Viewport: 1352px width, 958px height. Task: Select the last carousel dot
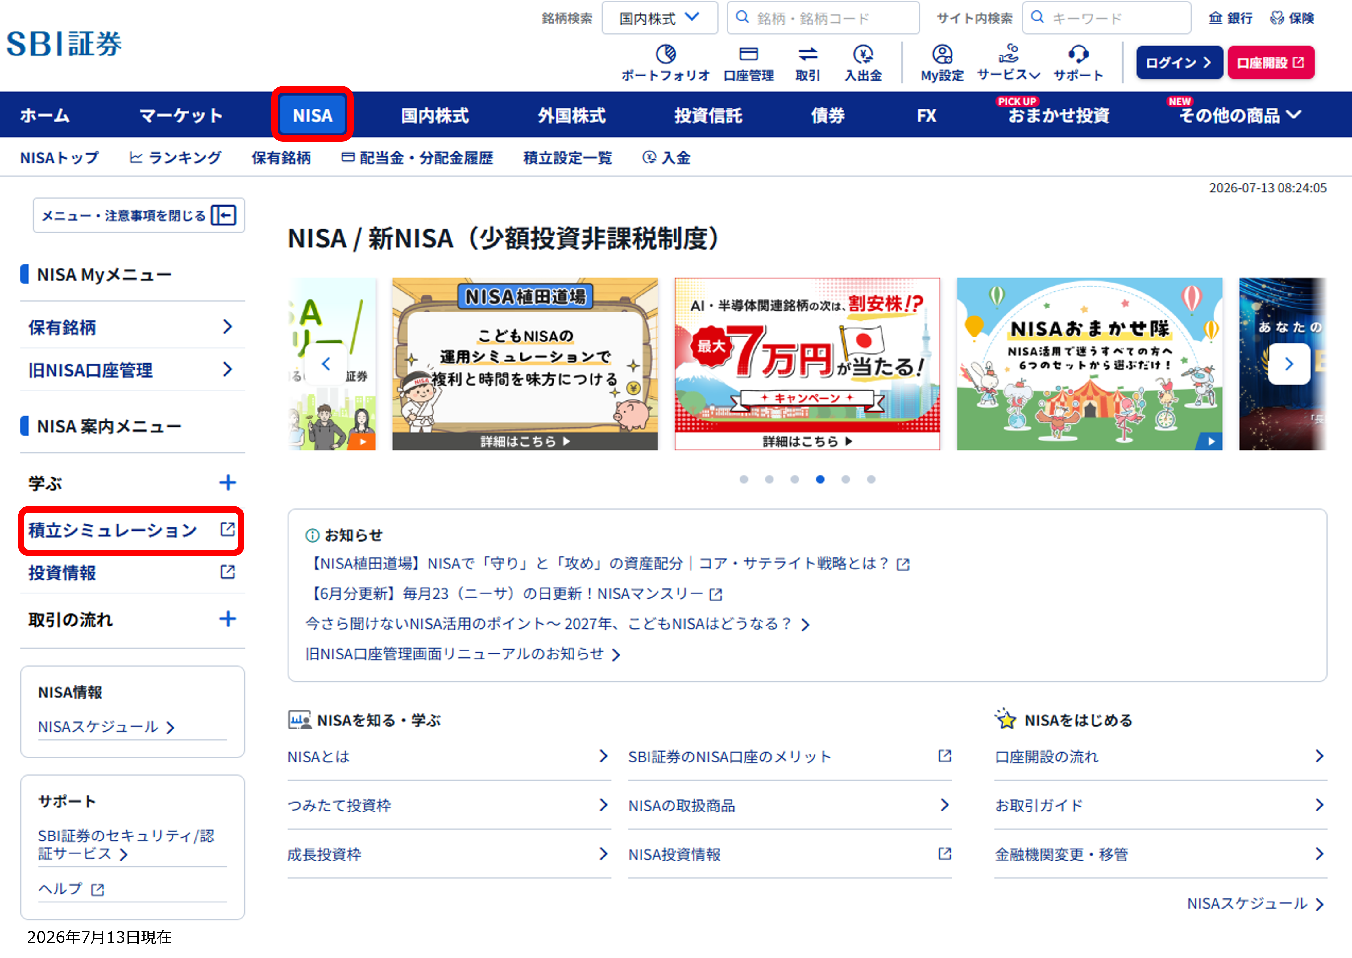pos(871,479)
